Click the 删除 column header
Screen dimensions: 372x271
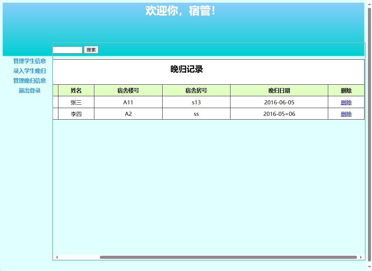point(346,90)
